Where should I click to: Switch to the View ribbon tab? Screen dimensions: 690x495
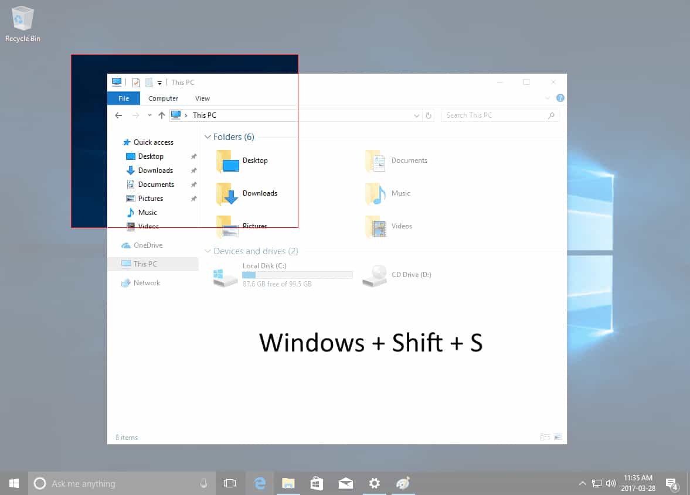(x=202, y=98)
